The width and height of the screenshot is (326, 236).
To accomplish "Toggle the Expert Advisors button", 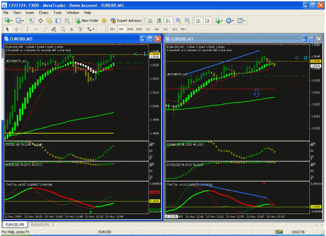I will click(x=126, y=20).
